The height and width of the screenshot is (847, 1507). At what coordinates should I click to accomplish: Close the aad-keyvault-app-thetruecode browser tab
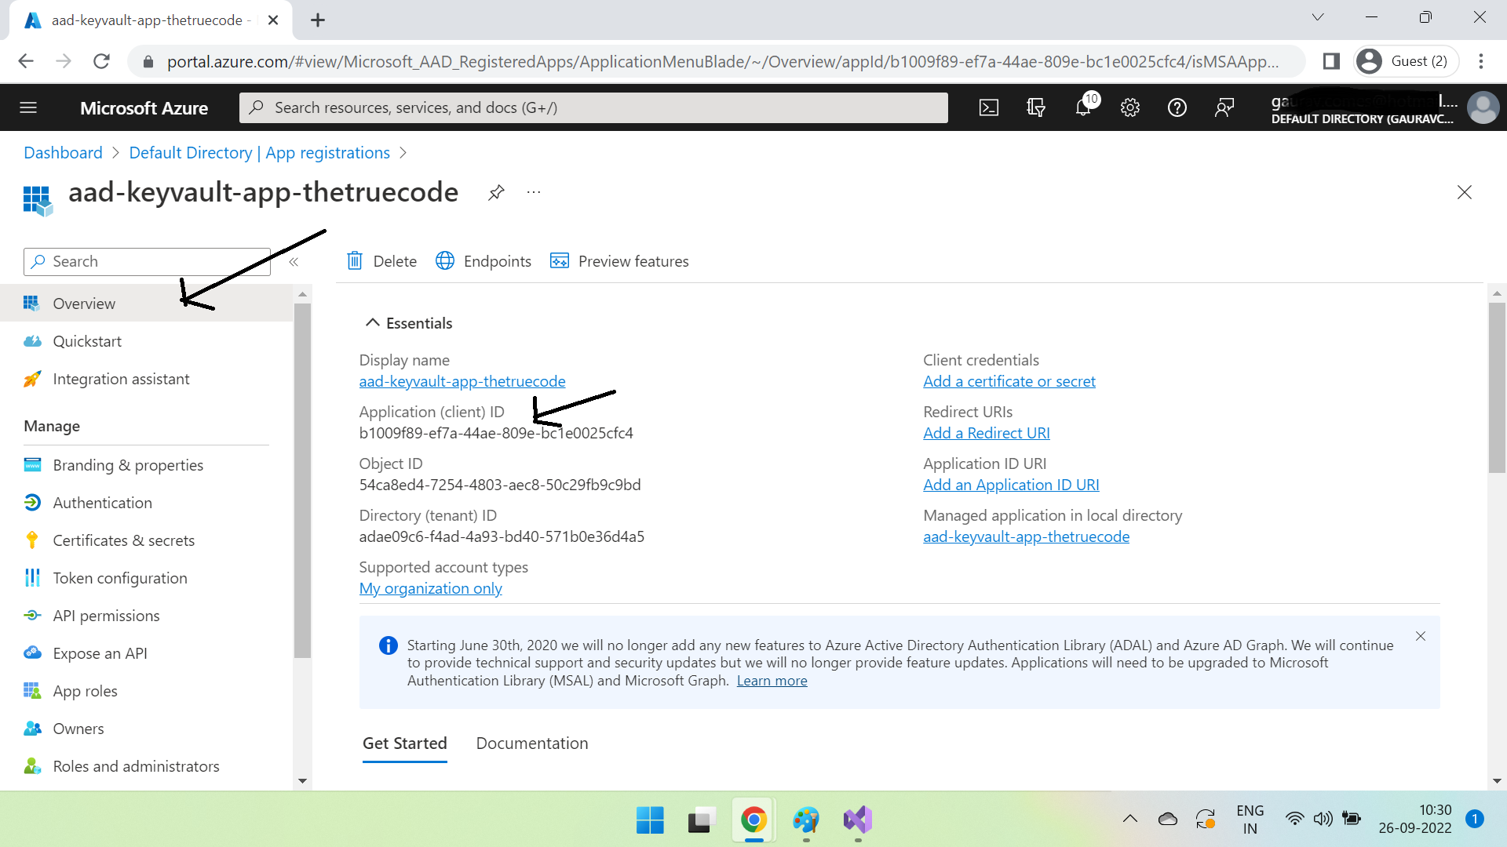[x=273, y=20]
